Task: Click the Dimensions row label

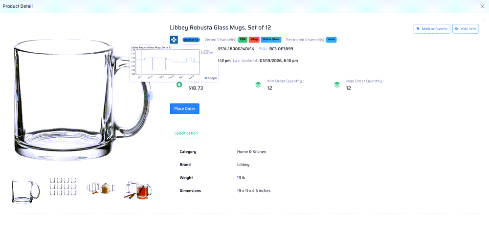Action: (x=190, y=191)
